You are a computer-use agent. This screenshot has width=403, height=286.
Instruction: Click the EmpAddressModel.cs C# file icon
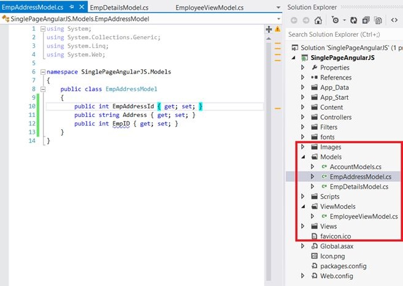point(324,176)
